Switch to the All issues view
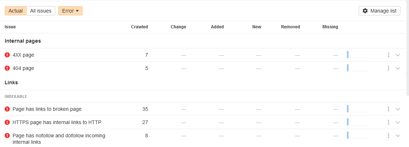The width and height of the screenshot is (409, 147). 41,11
